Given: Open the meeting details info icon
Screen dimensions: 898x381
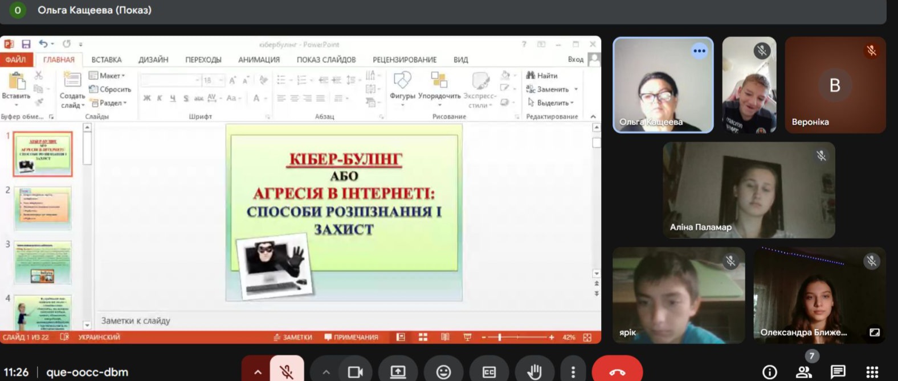Looking at the screenshot, I should [x=769, y=372].
